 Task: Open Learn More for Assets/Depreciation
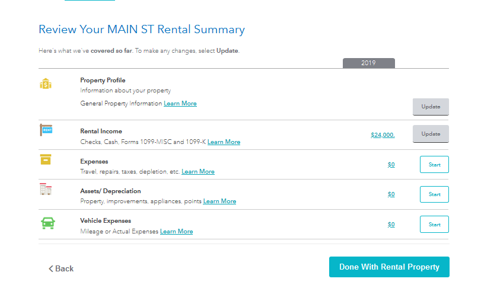coord(219,201)
